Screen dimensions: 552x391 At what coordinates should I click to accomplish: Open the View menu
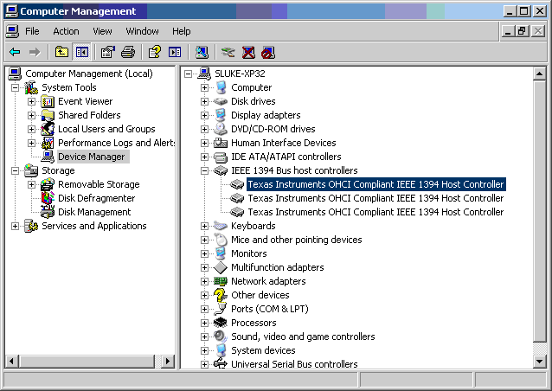102,31
